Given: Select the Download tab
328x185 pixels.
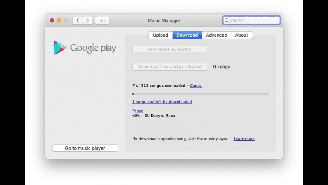Looking at the screenshot, I should pyautogui.click(x=187, y=35).
